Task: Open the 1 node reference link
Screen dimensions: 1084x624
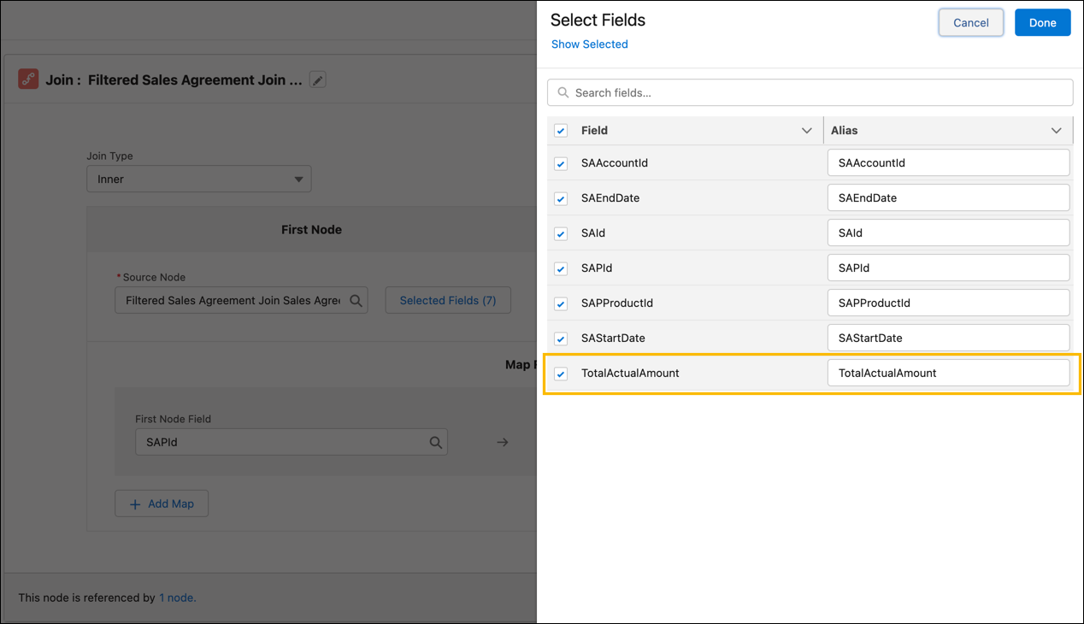Action: (177, 598)
